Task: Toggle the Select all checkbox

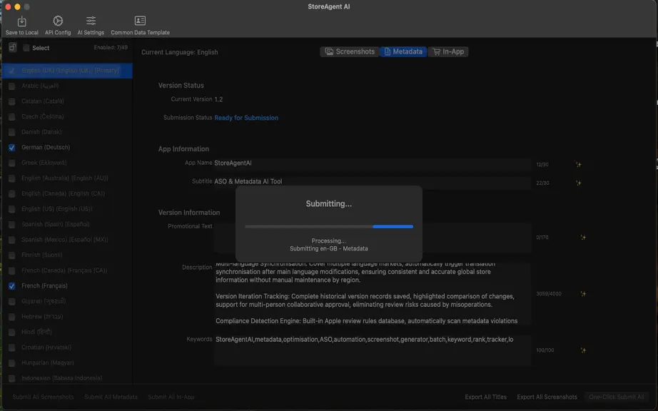Action: pos(26,48)
